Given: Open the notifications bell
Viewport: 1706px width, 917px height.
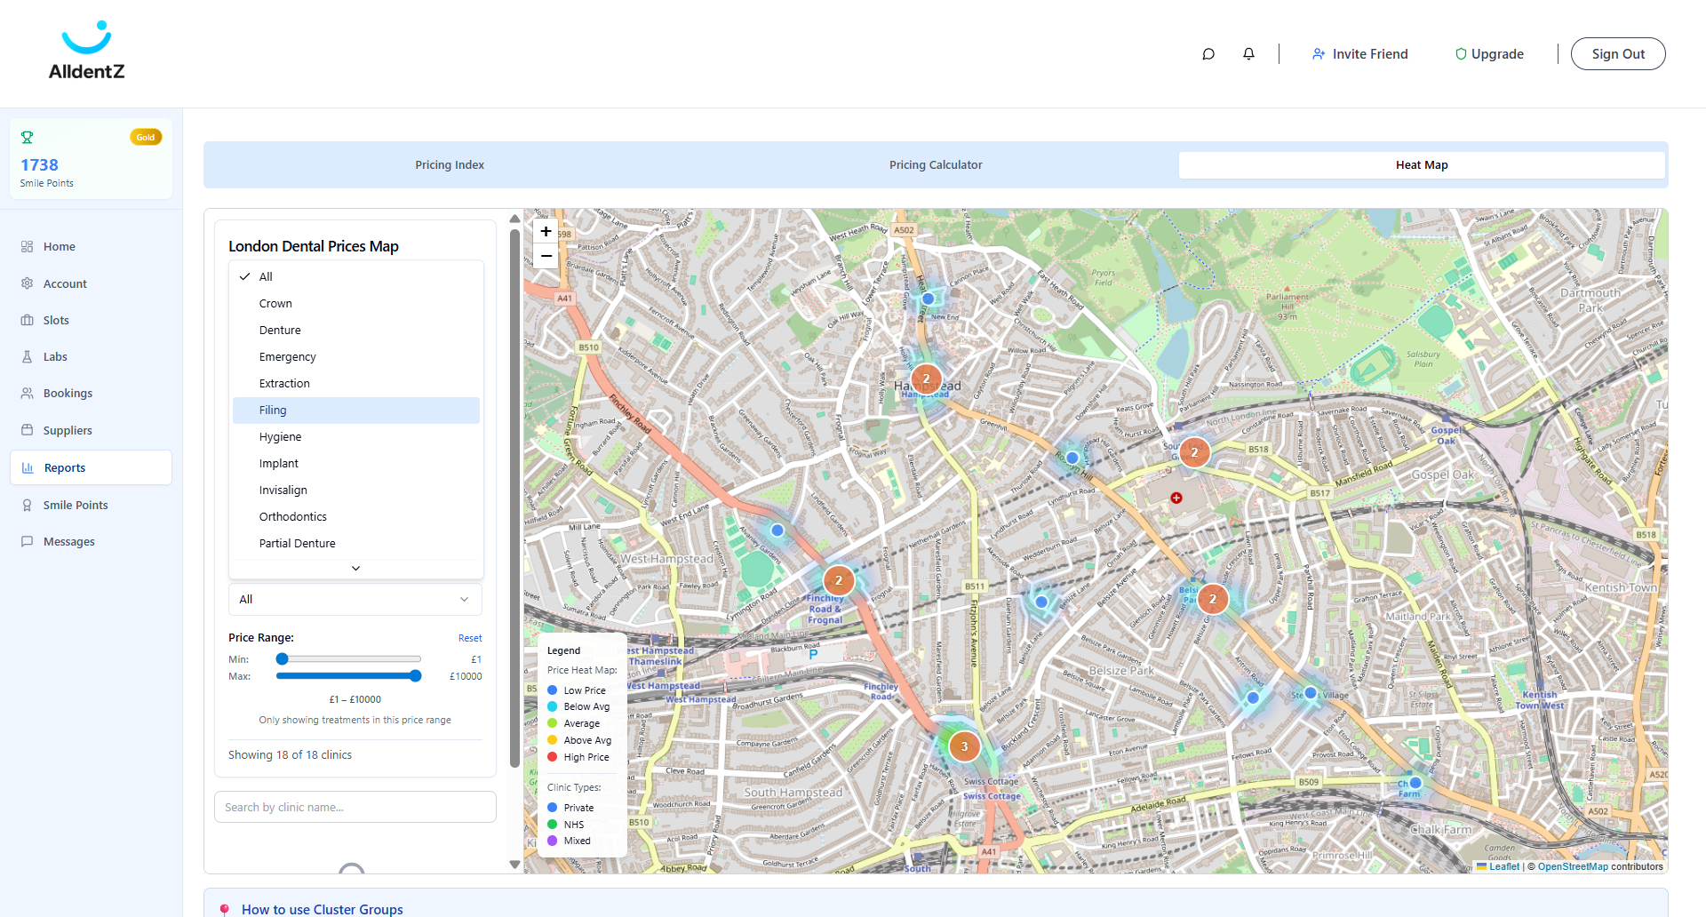Looking at the screenshot, I should click(x=1248, y=54).
